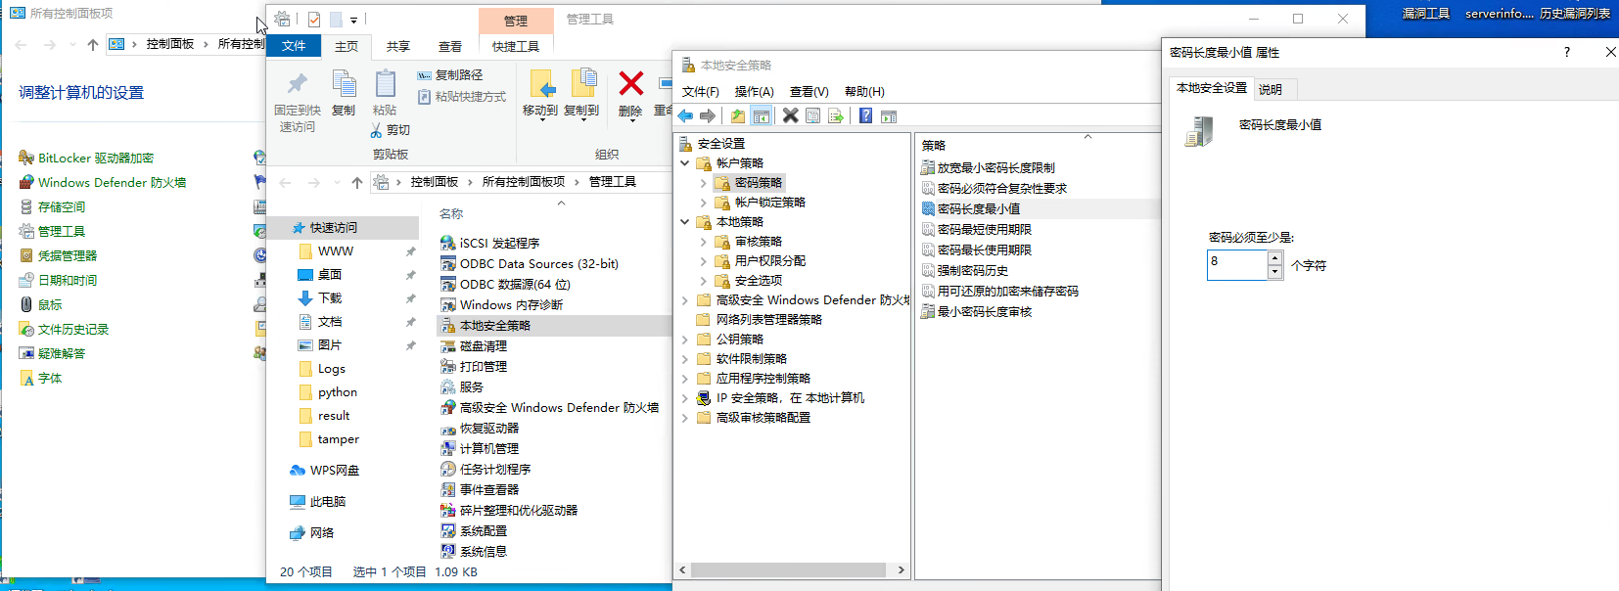The height and width of the screenshot is (591, 1619).
Task: Click the 复制 icon in Explorer ribbon
Action: (x=344, y=84)
